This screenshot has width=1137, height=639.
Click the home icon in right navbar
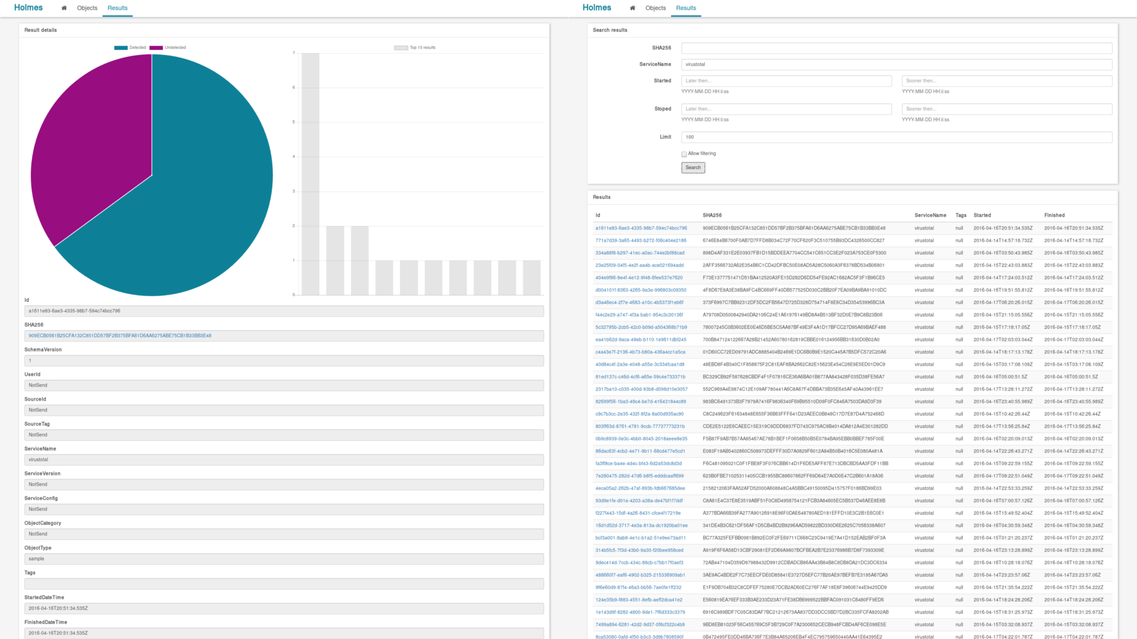point(632,8)
